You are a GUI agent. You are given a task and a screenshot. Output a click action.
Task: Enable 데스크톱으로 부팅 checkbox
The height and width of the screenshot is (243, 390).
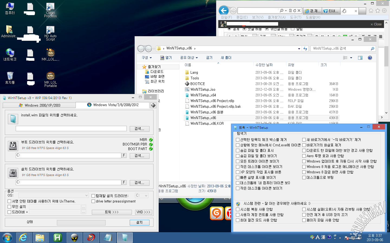coord(304,177)
